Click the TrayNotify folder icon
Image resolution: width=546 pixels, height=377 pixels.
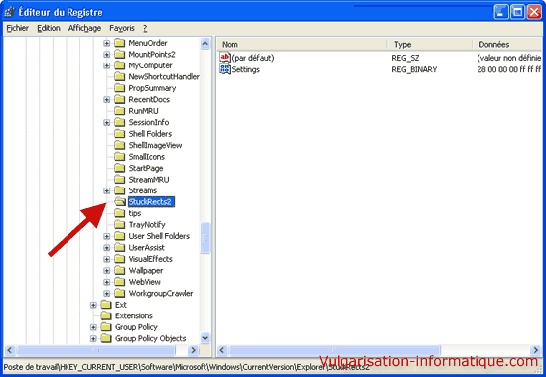pyautogui.click(x=120, y=224)
